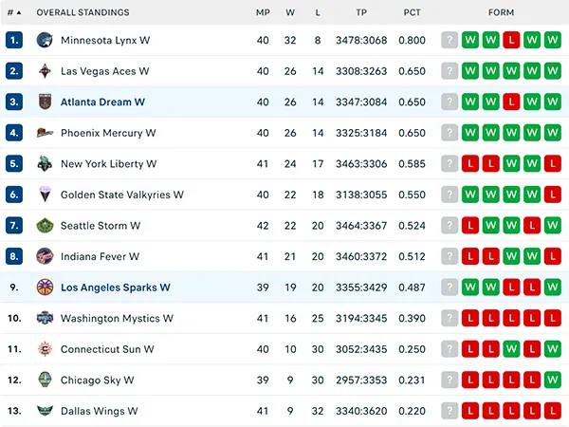Open the Las Vegas Aces W team page
This screenshot has width=569, height=427.
click(x=105, y=71)
